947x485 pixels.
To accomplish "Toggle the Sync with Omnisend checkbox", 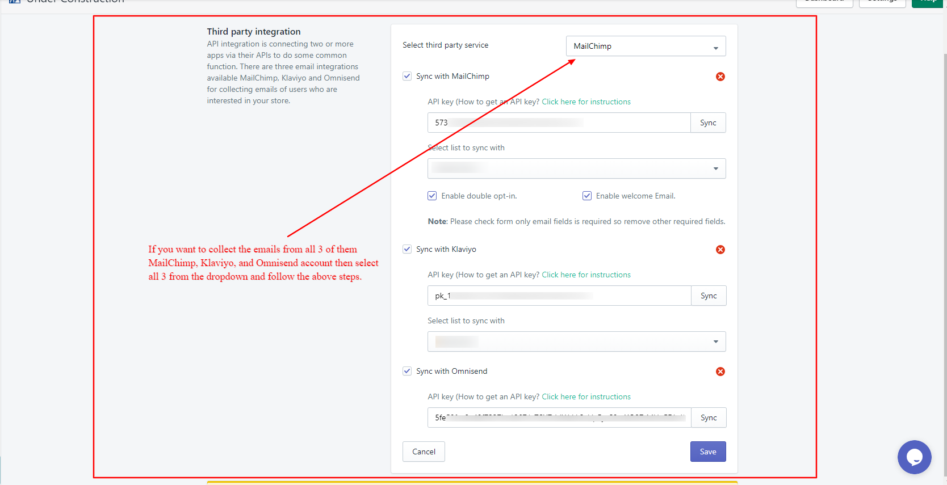I will click(407, 371).
